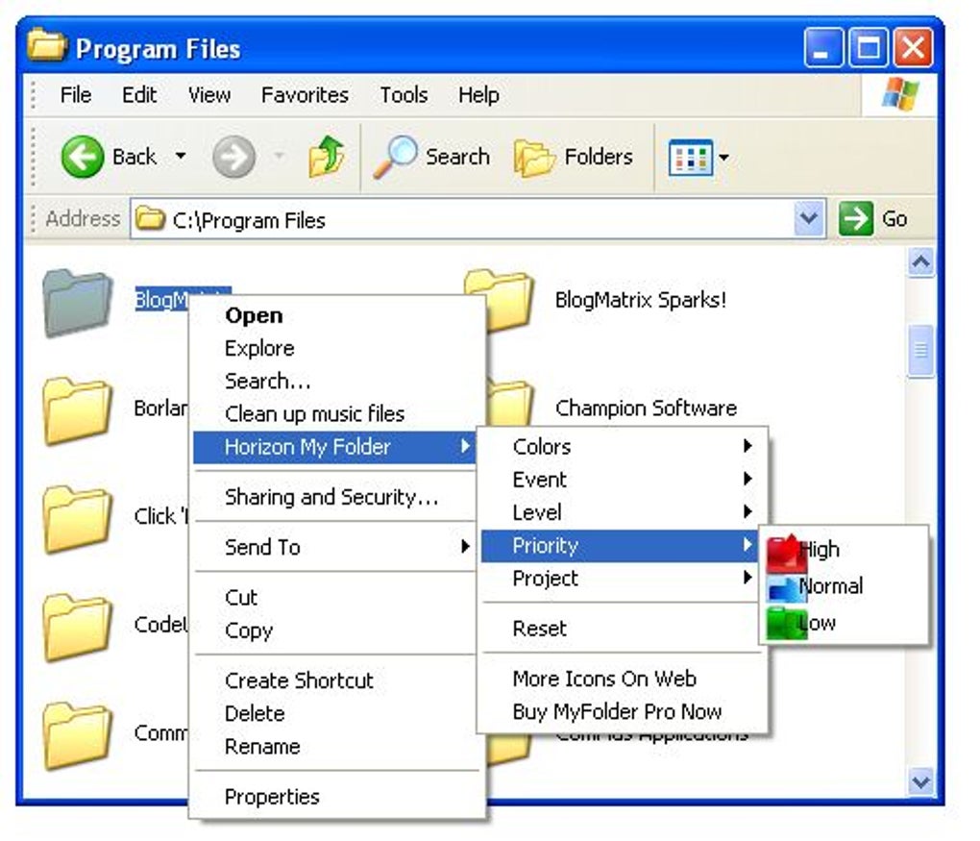Choose Rename from the context menu
This screenshot has height=841, width=980.
point(335,747)
